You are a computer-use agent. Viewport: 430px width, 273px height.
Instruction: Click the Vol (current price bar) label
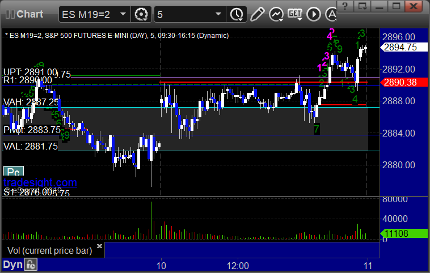[x=49, y=250]
